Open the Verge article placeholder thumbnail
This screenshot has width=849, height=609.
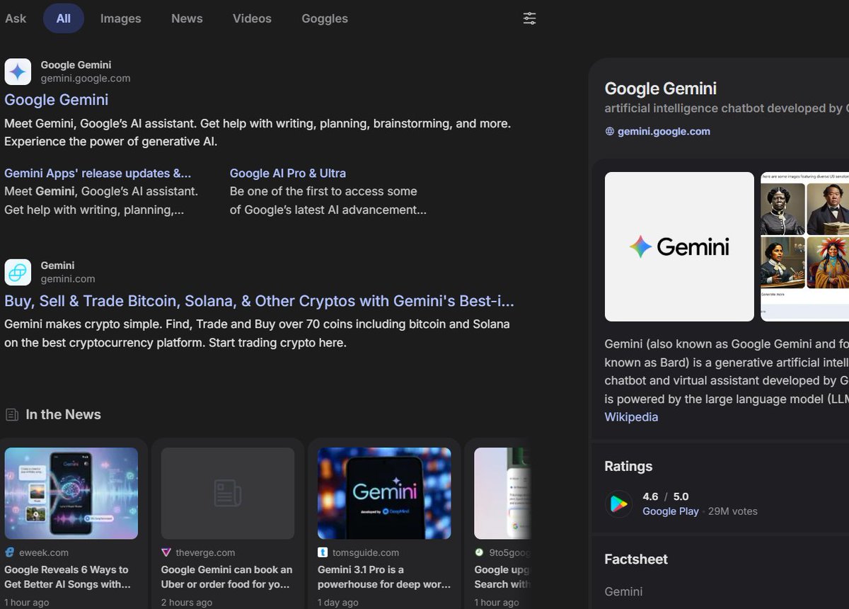pyautogui.click(x=228, y=493)
